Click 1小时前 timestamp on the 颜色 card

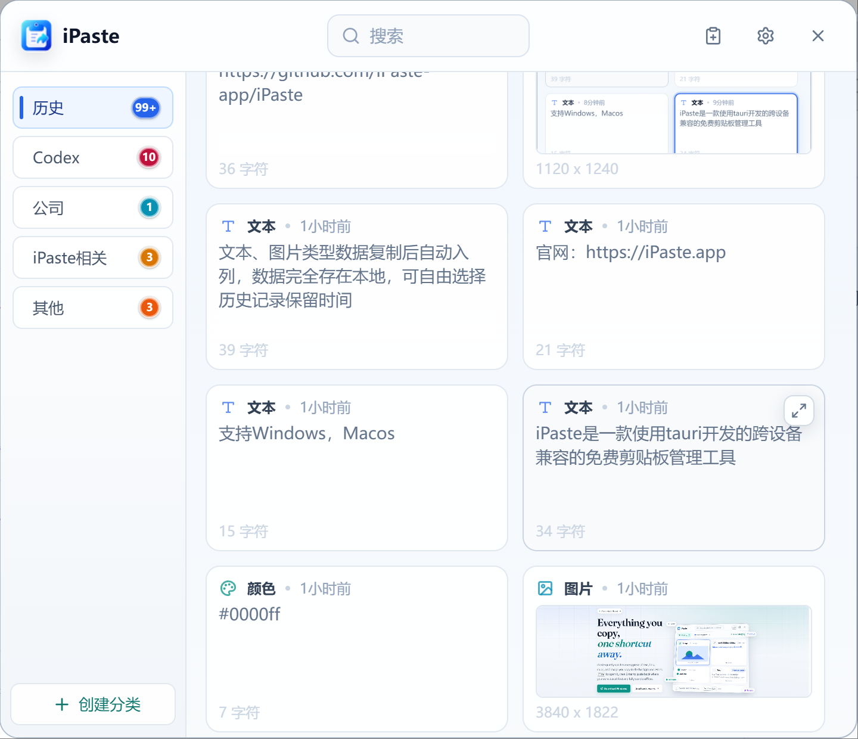[325, 589]
